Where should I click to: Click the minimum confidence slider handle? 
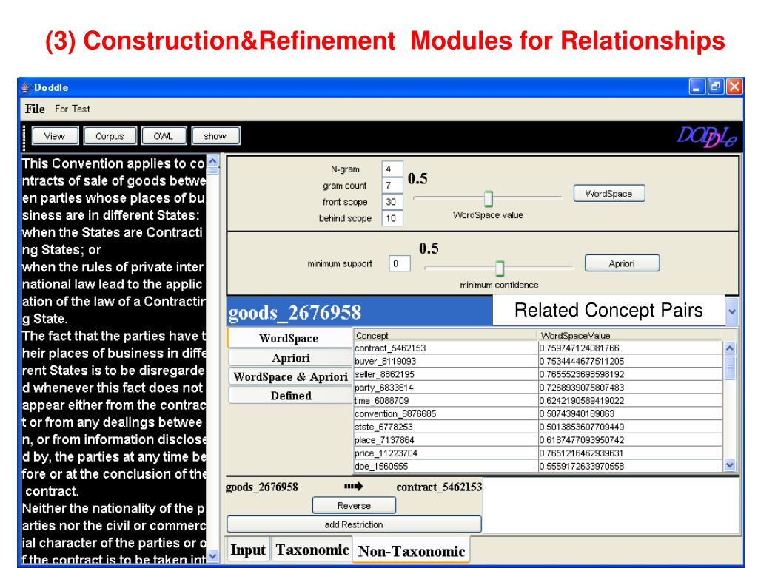pyautogui.click(x=500, y=268)
